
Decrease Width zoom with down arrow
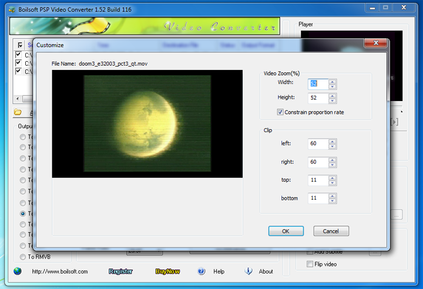point(333,86)
